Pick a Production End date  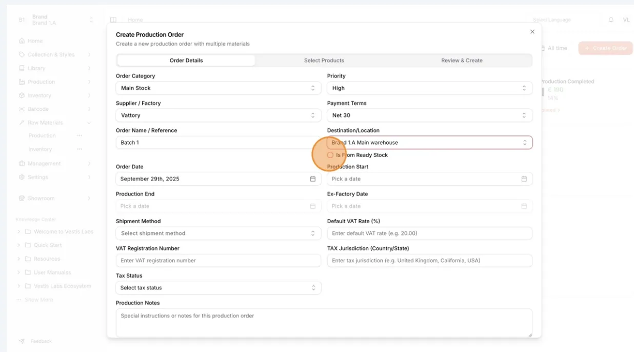pyautogui.click(x=219, y=206)
